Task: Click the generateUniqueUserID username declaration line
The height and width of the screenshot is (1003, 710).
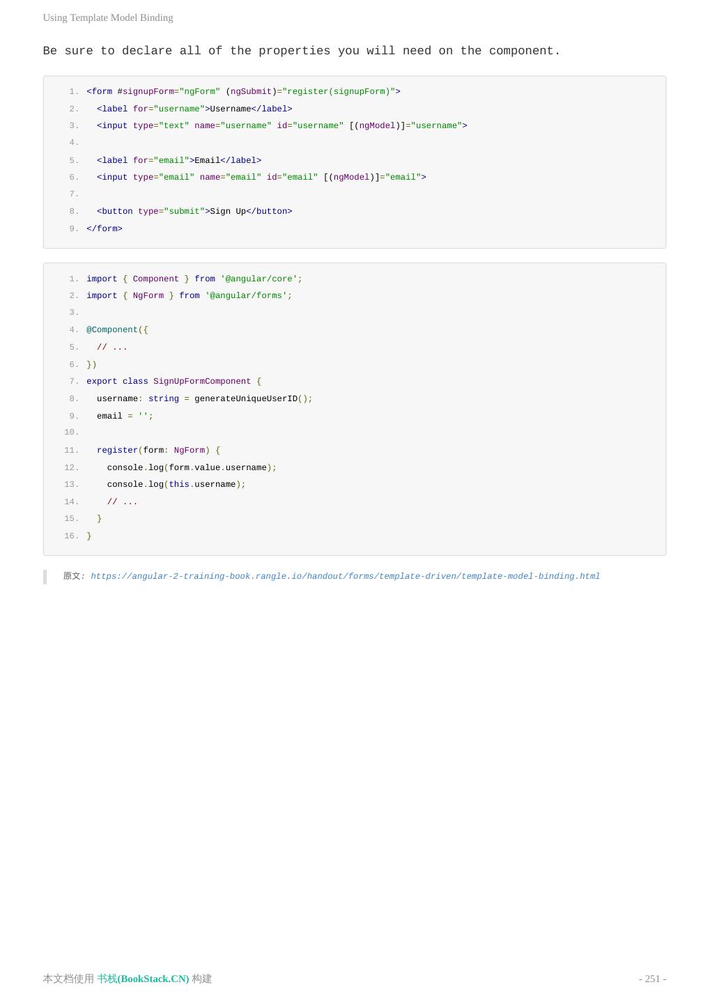Action: (x=204, y=399)
